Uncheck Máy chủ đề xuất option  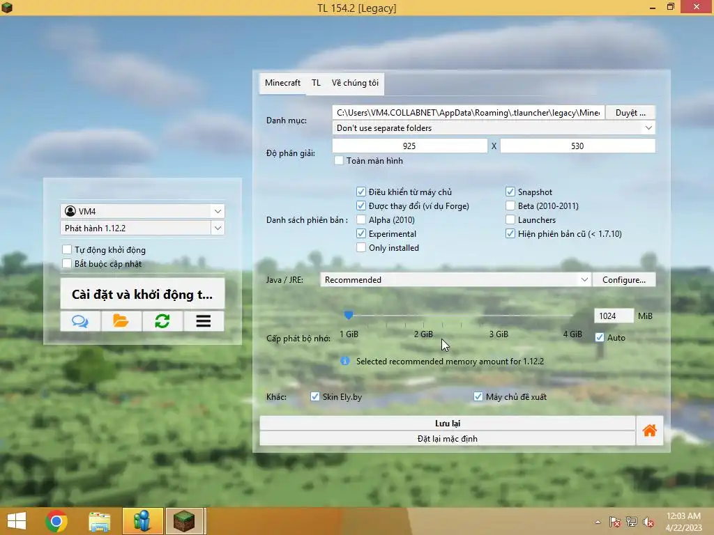[x=478, y=396]
